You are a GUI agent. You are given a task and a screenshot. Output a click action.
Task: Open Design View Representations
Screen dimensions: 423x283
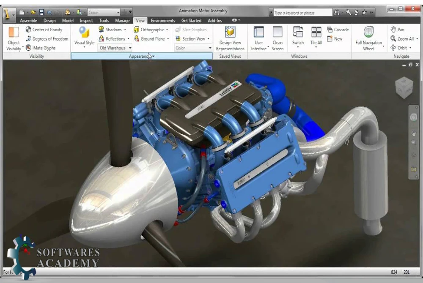pos(230,38)
